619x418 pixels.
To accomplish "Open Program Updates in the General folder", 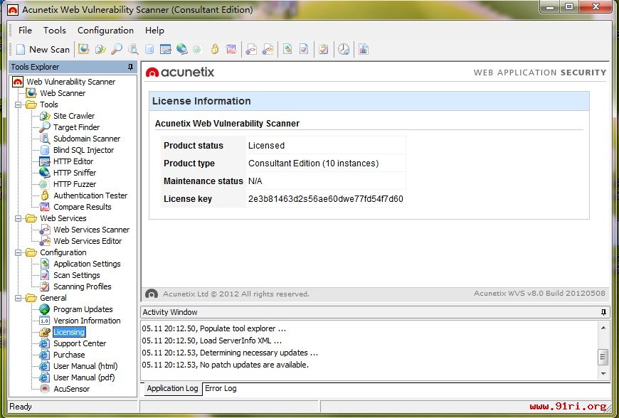I will (83, 309).
